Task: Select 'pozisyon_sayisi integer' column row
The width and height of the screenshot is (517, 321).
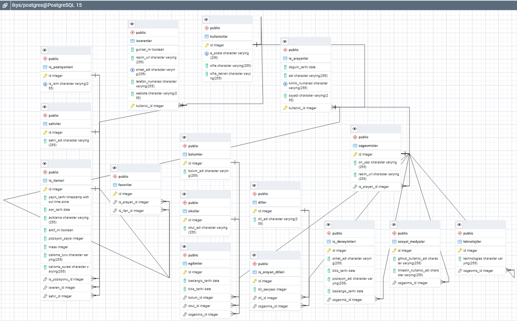Action: pyautogui.click(x=66, y=239)
